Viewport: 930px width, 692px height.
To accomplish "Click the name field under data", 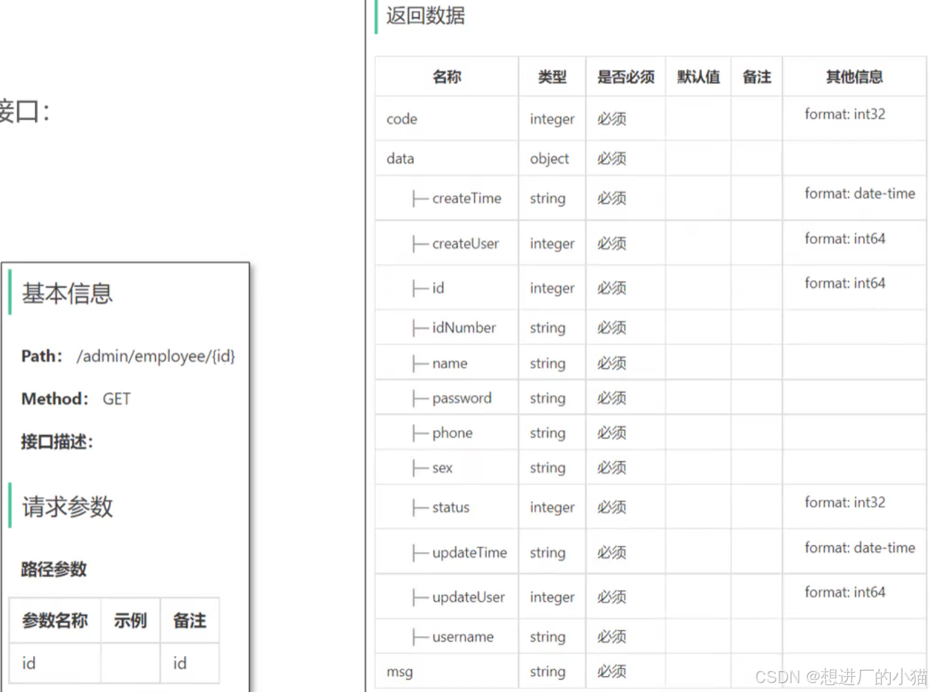I will (449, 363).
